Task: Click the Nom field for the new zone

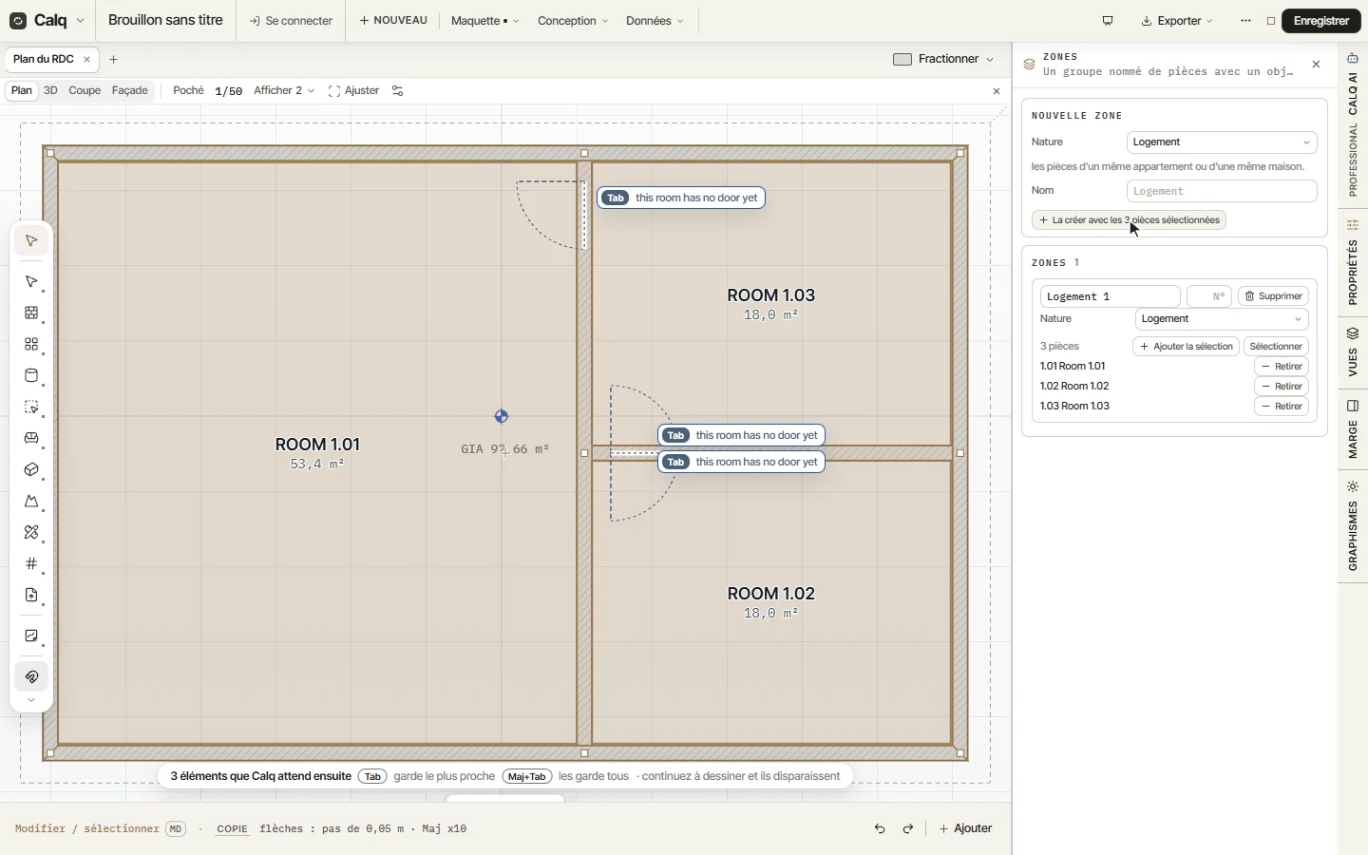Action: [1222, 191]
